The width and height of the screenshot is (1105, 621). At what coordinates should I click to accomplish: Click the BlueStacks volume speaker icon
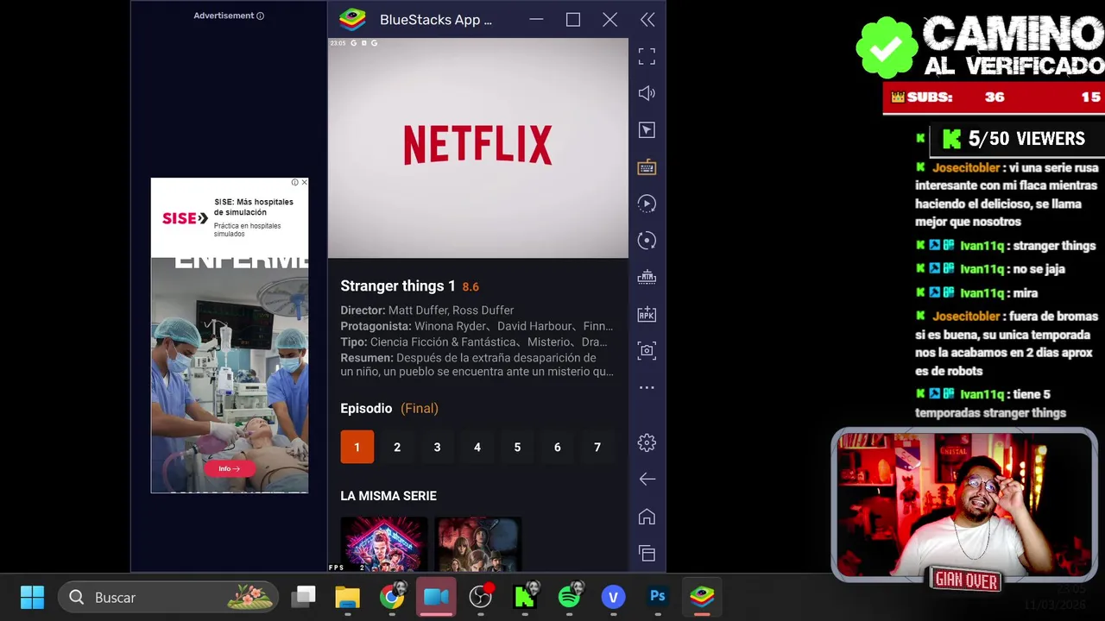[x=647, y=93]
